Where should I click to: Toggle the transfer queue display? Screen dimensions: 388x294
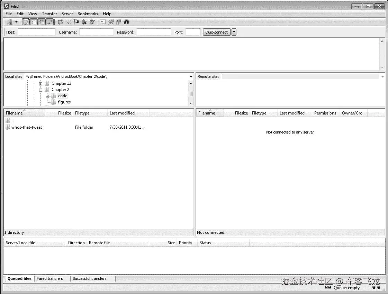[50, 22]
